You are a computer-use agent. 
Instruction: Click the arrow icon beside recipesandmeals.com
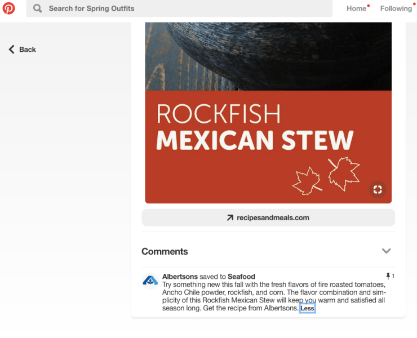pyautogui.click(x=230, y=217)
